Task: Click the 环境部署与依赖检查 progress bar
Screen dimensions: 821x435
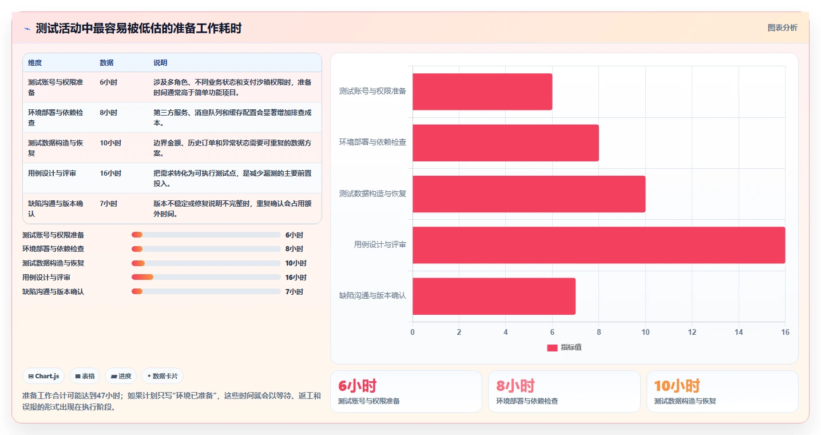Action: (x=206, y=249)
